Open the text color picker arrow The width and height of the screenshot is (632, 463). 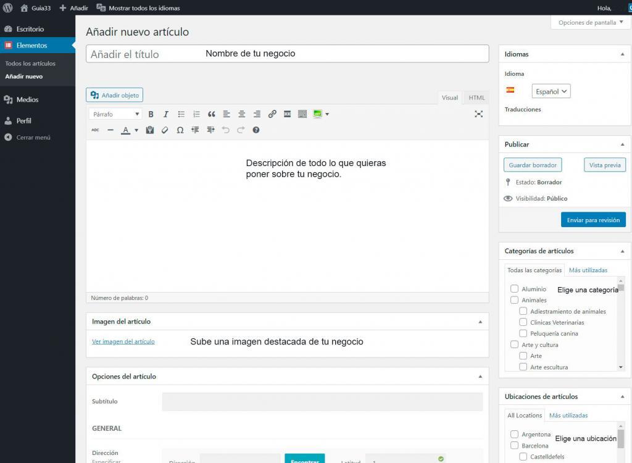(x=136, y=130)
